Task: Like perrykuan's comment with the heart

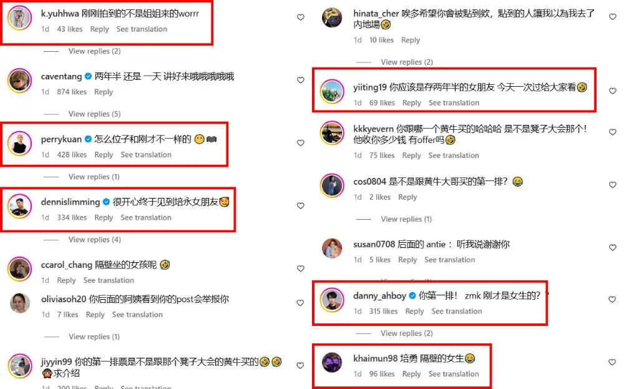Action: coord(301,143)
